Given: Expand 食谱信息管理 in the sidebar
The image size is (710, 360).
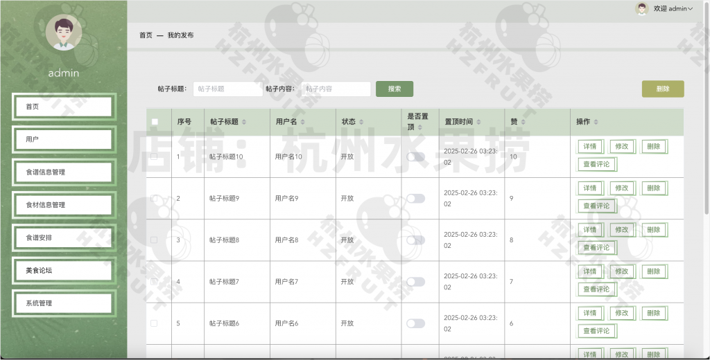Looking at the screenshot, I should [63, 172].
